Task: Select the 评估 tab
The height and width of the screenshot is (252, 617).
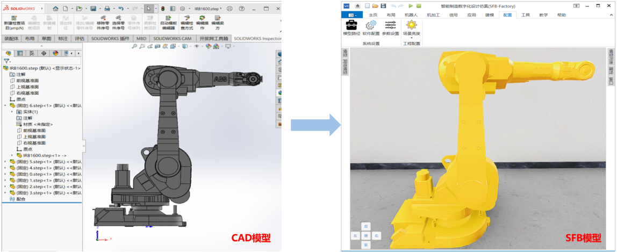Action: pyautogui.click(x=79, y=39)
